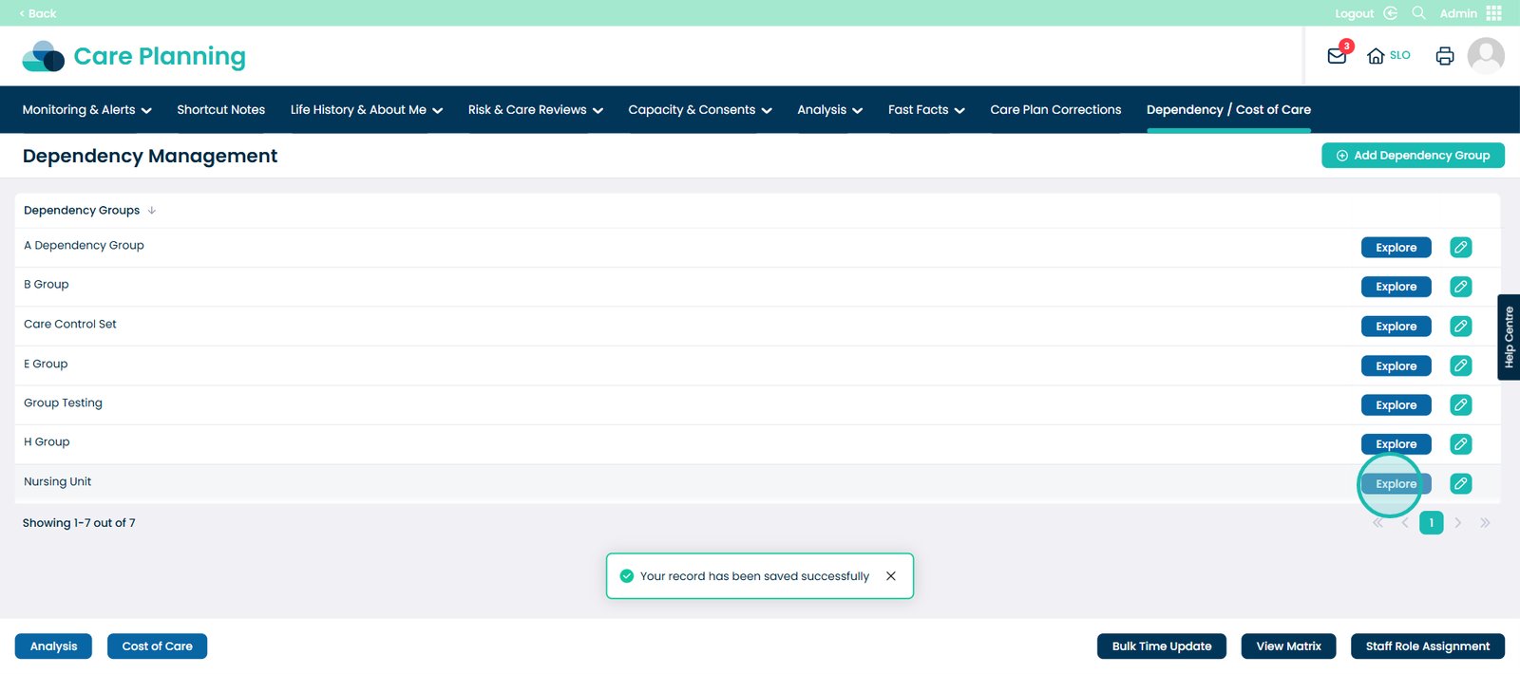This screenshot has height=674, width=1520.
Task: Open the Shortcut Notes tab
Action: (x=220, y=110)
